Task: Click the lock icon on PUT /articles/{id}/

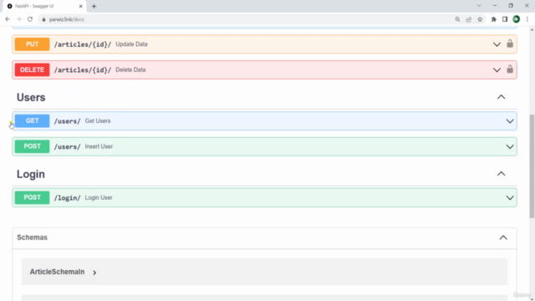Action: 510,43
